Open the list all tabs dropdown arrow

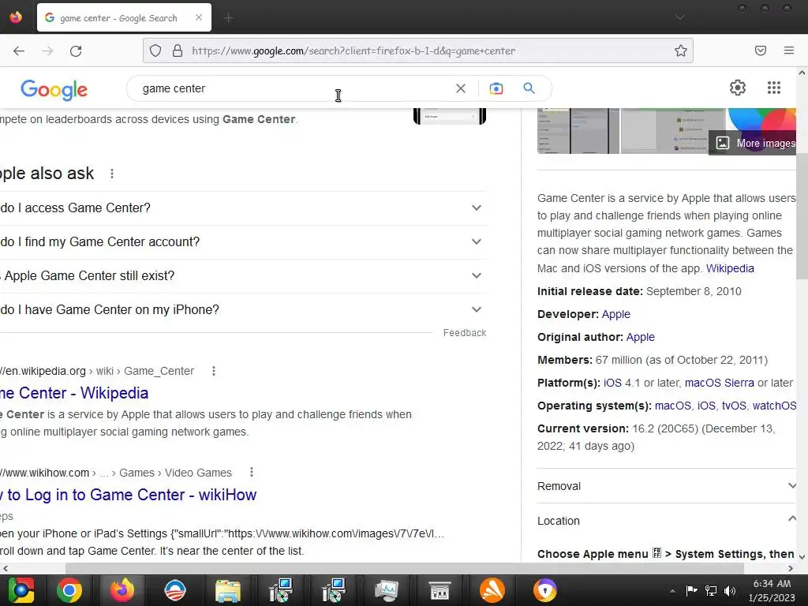680,17
